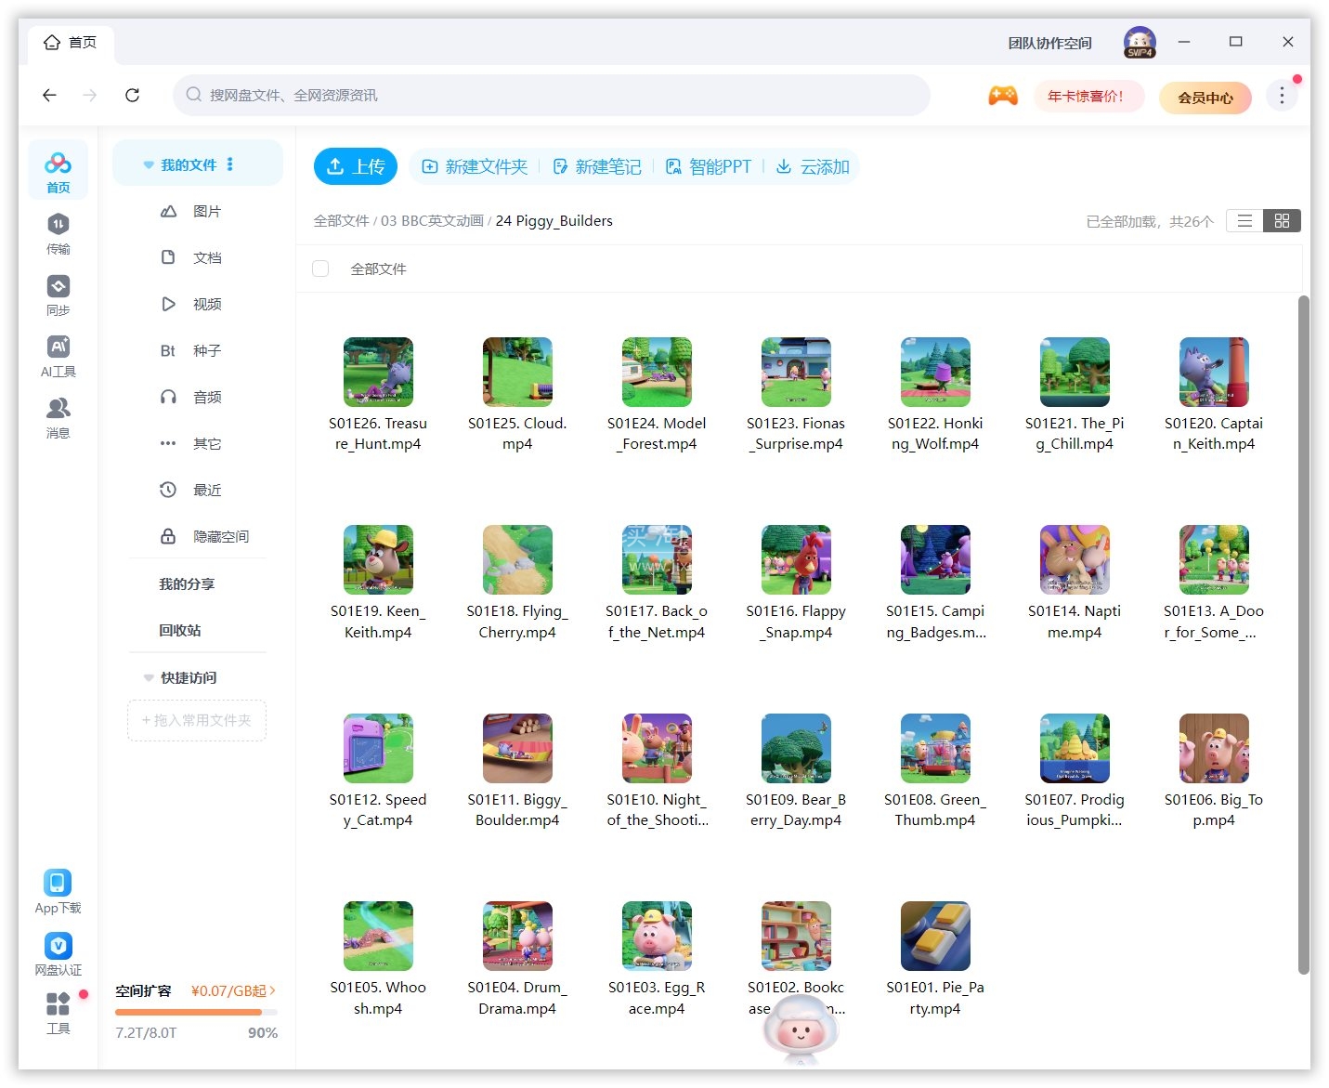This screenshot has width=1329, height=1088.
Task: Click the 年卡惊喜价! promotion
Action: click(1089, 96)
